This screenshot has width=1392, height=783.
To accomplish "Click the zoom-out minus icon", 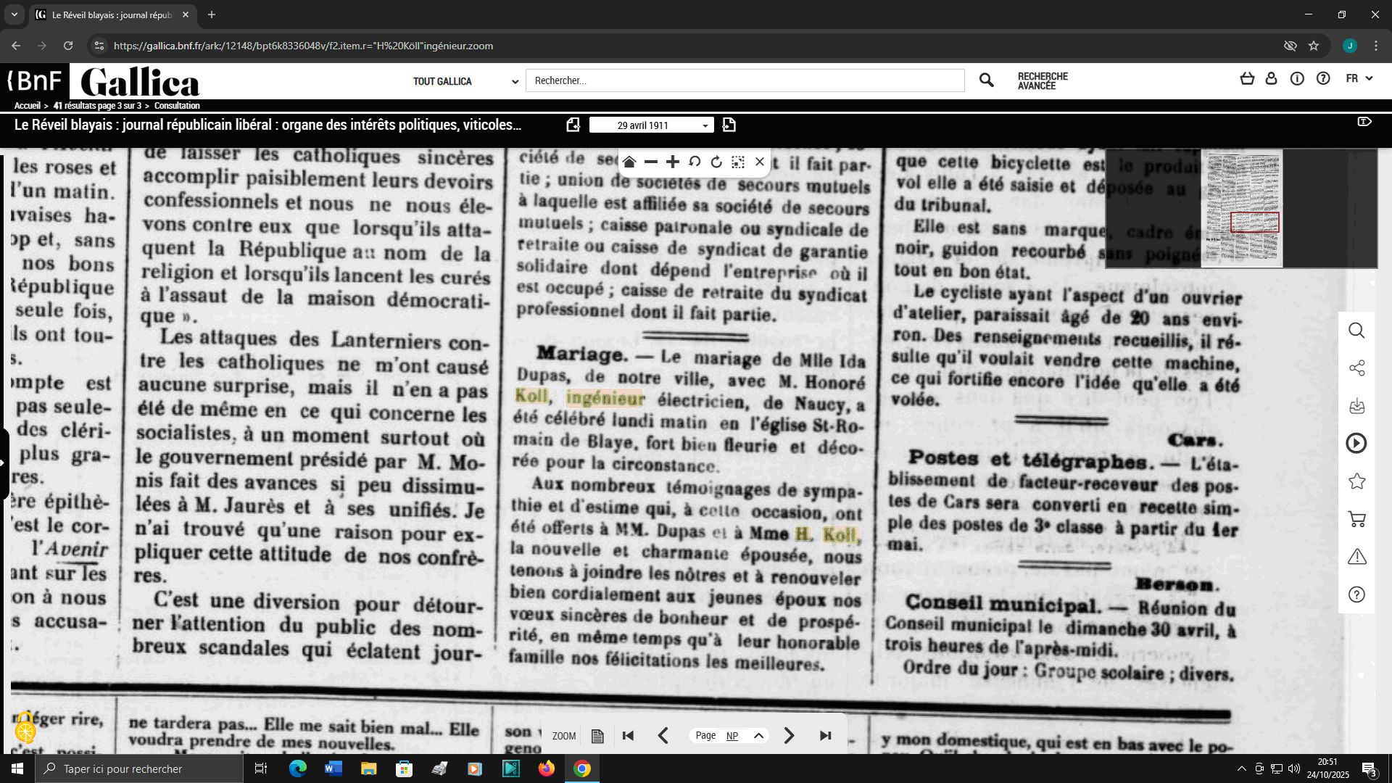I will point(651,162).
